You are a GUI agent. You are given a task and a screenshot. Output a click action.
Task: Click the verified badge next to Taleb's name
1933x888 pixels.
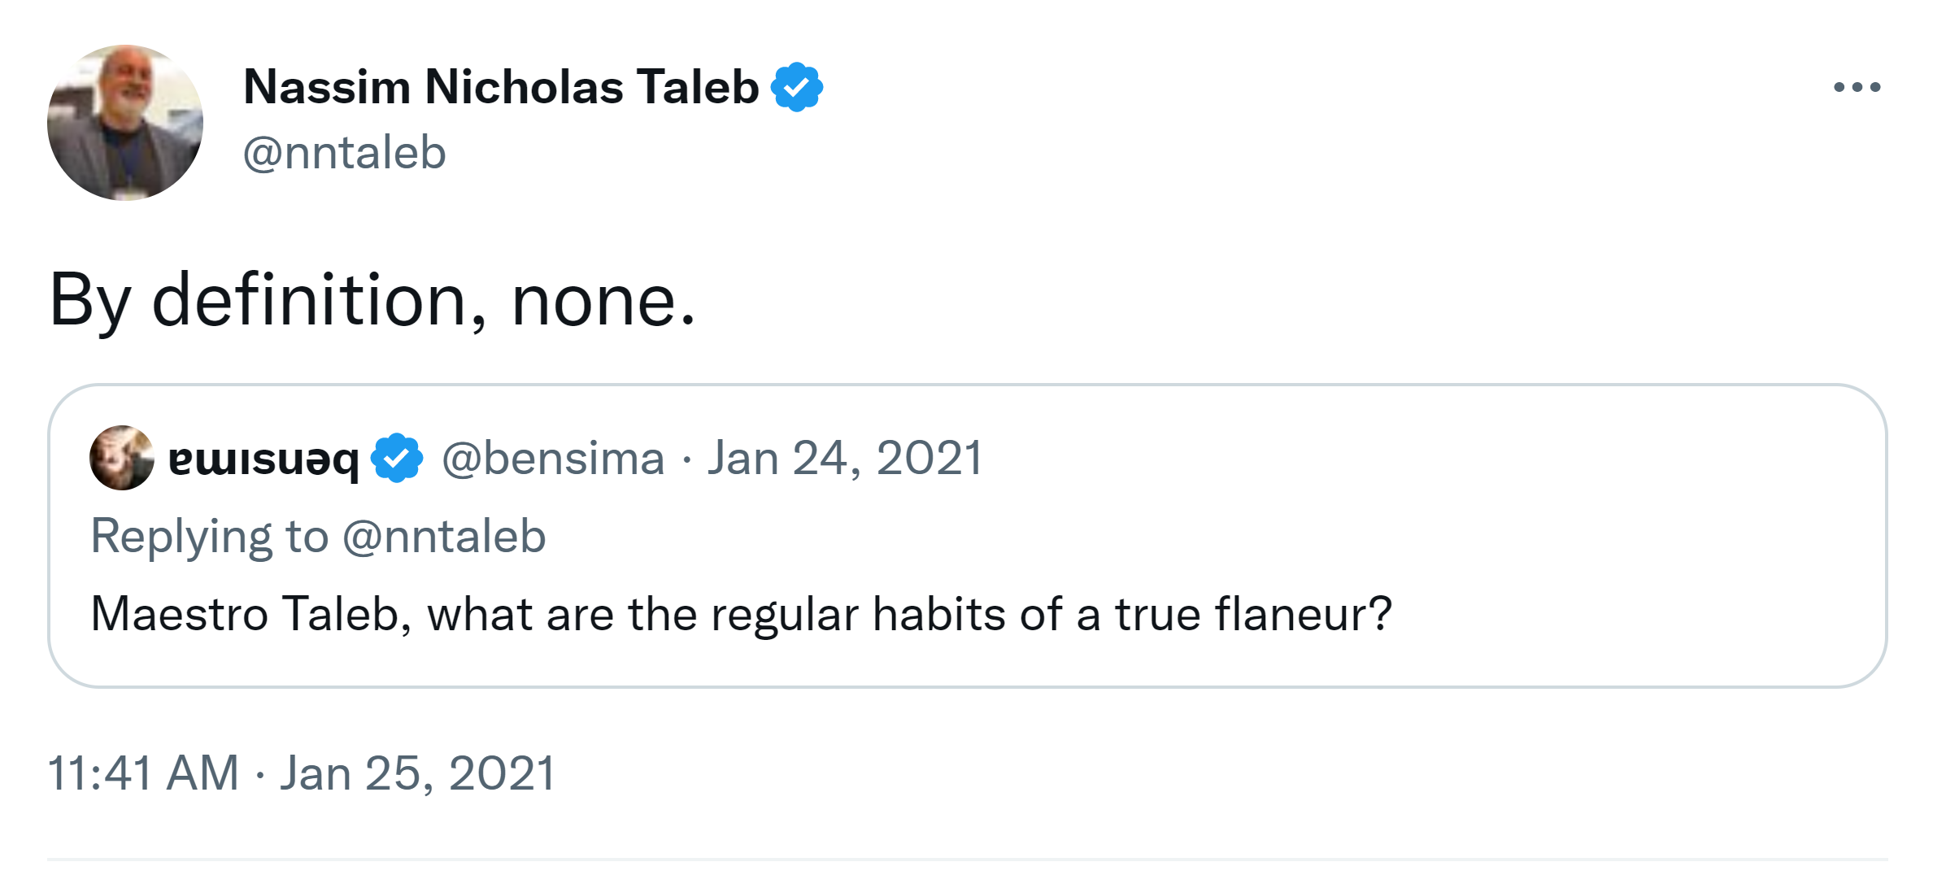797,87
